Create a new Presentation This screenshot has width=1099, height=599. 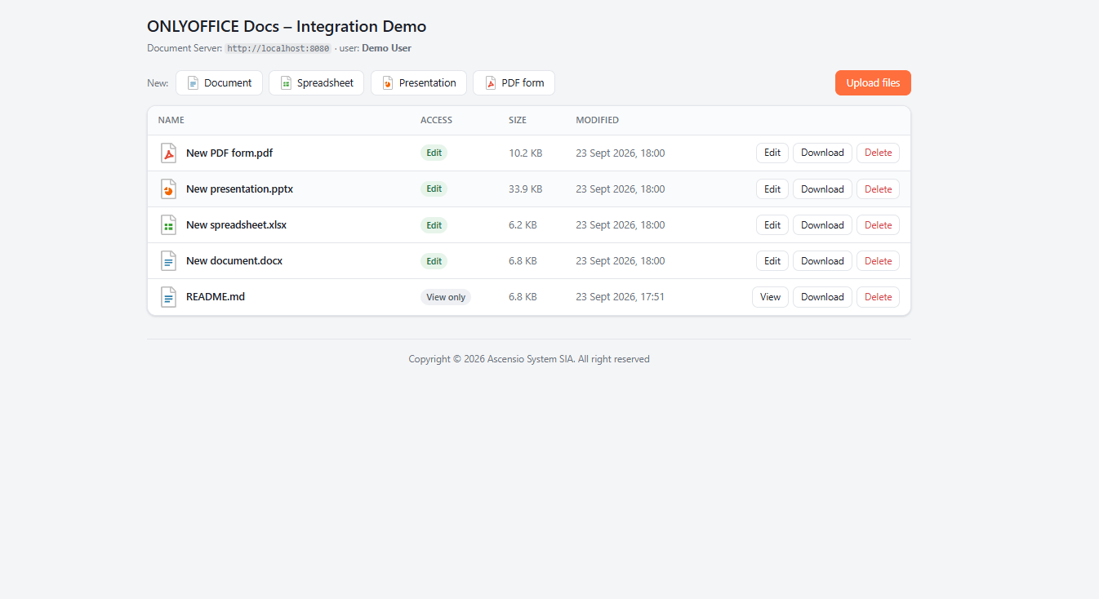tap(419, 82)
